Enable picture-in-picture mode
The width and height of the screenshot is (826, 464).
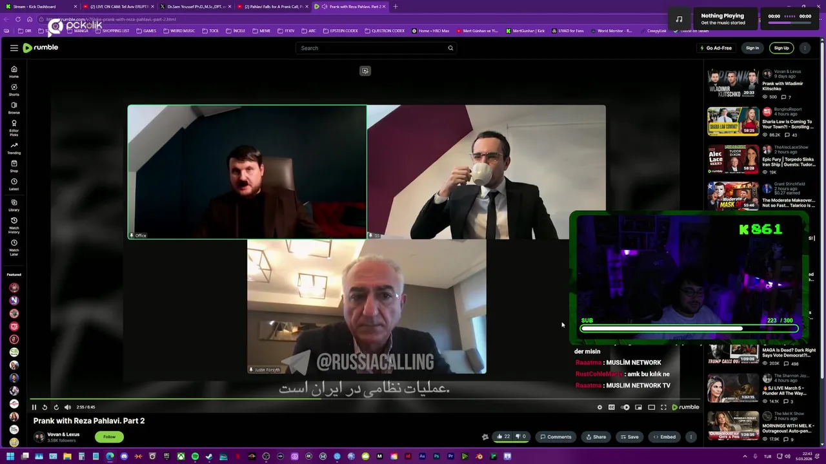638,407
